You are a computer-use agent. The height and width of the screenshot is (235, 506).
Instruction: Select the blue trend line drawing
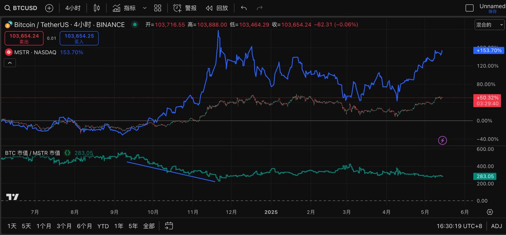[x=172, y=172]
